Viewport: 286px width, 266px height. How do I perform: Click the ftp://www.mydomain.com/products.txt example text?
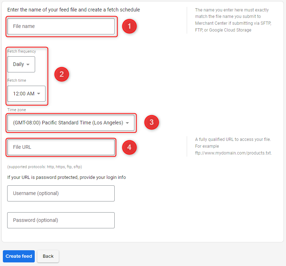coord(233,153)
